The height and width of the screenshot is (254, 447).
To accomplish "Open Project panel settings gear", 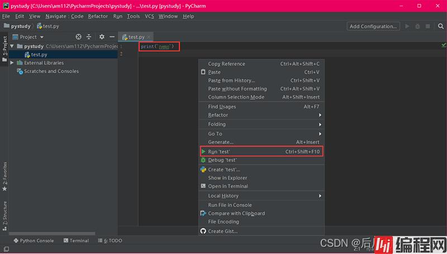I will (x=102, y=37).
